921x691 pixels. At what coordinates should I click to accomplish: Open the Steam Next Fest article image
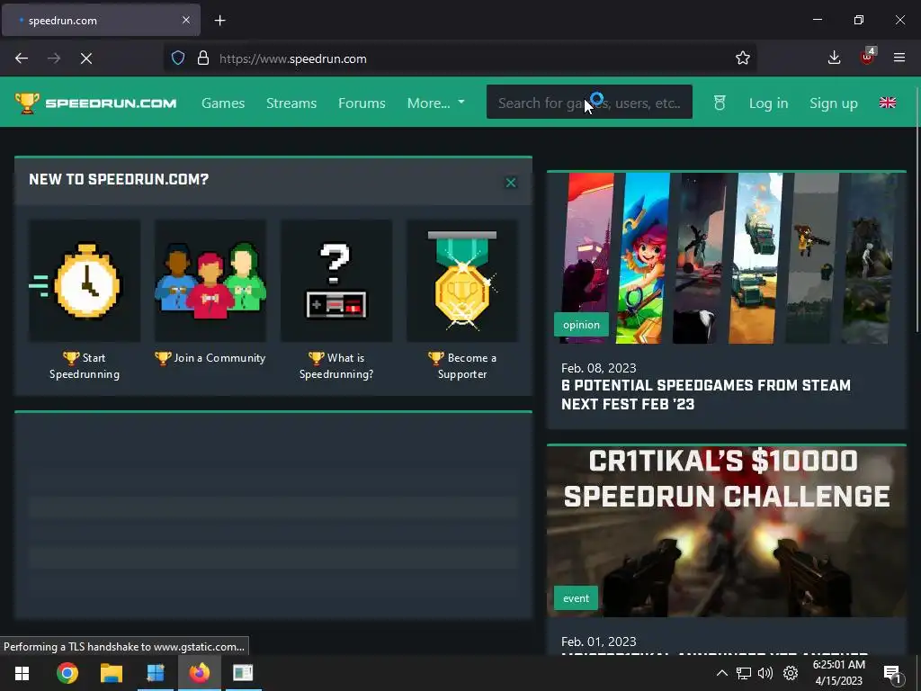point(727,258)
